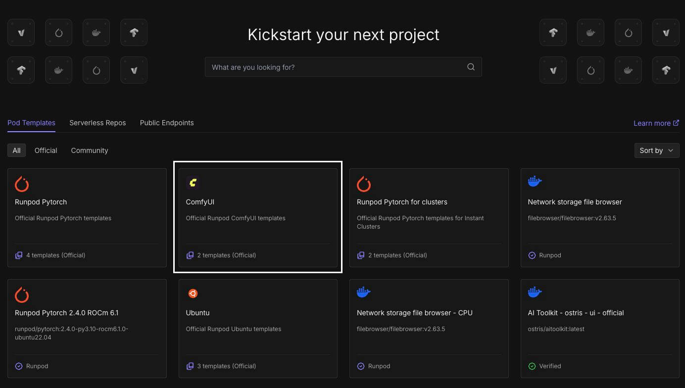Open the Runpod Pytorch template title
This screenshot has width=685, height=388.
41,202
